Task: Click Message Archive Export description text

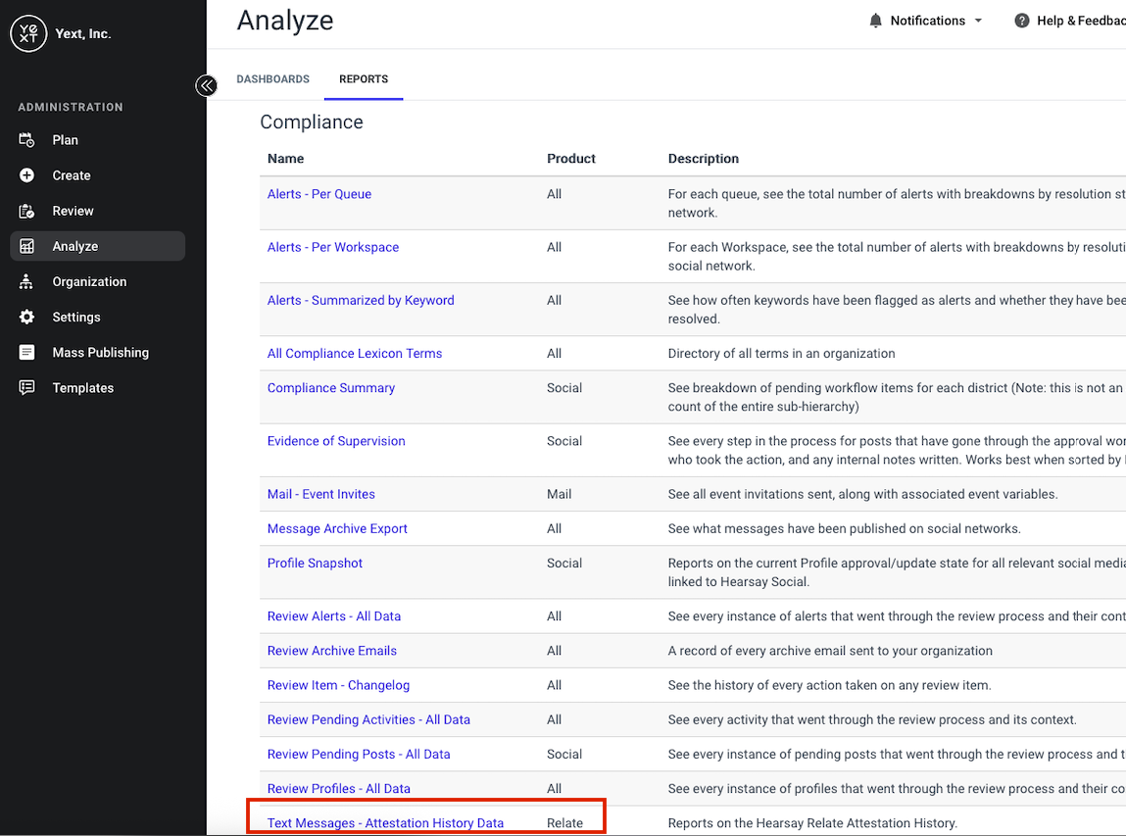Action: 845,528
